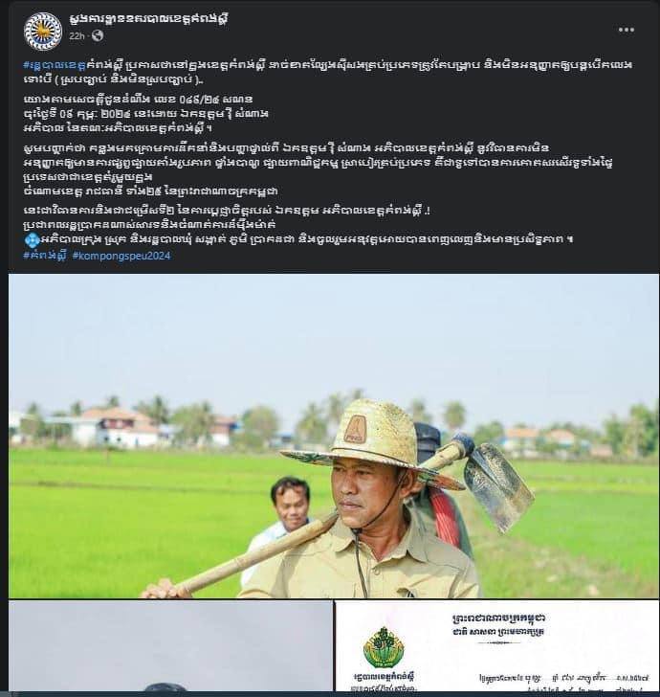Open the bottom-left gray photo thumbnail
The height and width of the screenshot is (697, 660).
tap(170, 646)
